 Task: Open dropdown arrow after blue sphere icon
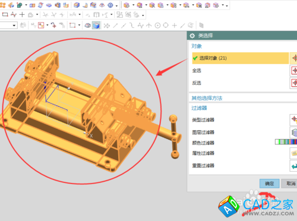[x=116, y=5]
